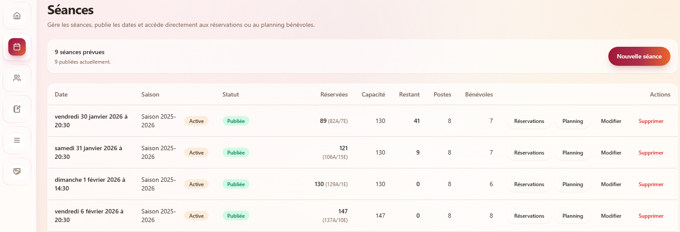Open Réservations for vendredi 30 janvier
Image resolution: width=680 pixels, height=232 pixels.
[529, 121]
